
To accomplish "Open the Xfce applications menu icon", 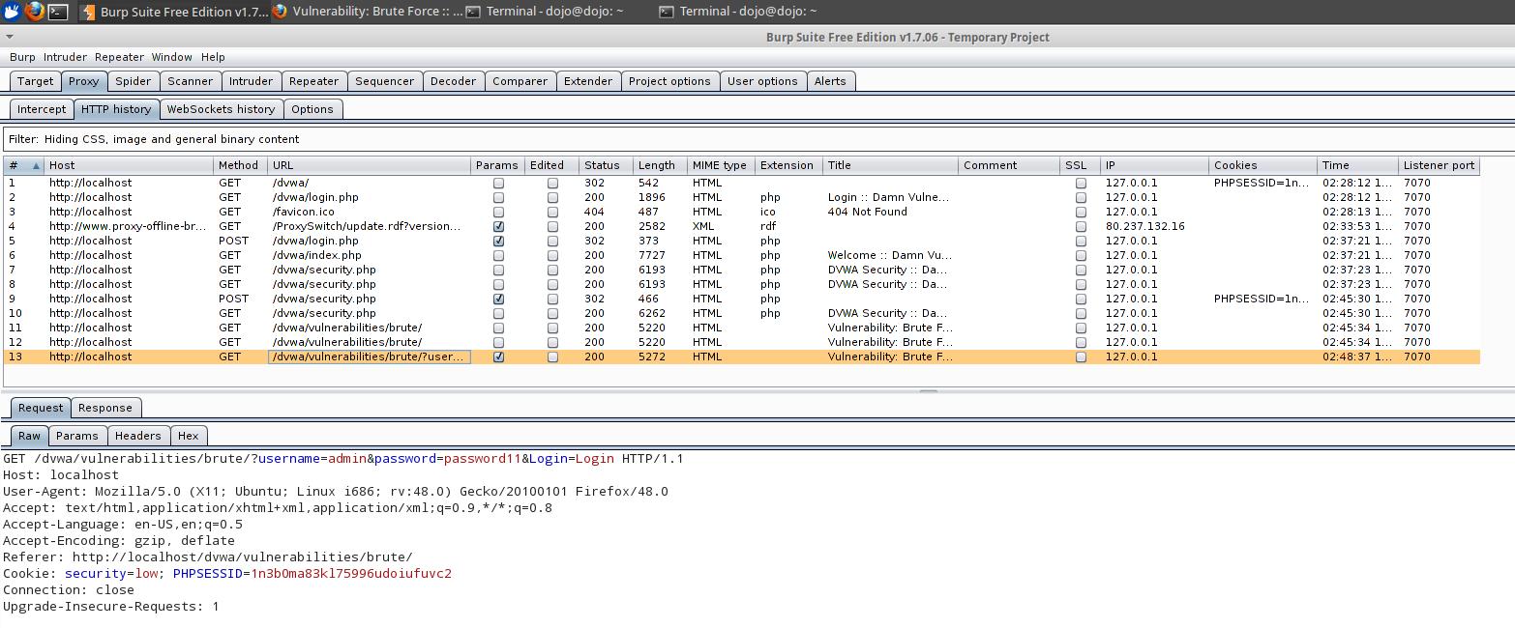I will pyautogui.click(x=12, y=12).
